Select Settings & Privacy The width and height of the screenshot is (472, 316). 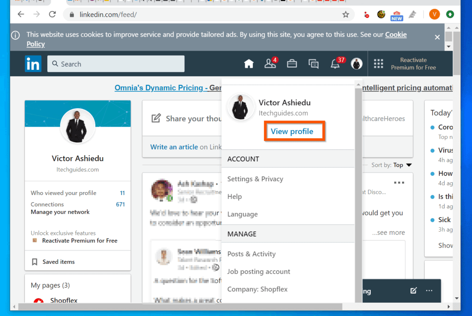click(255, 179)
